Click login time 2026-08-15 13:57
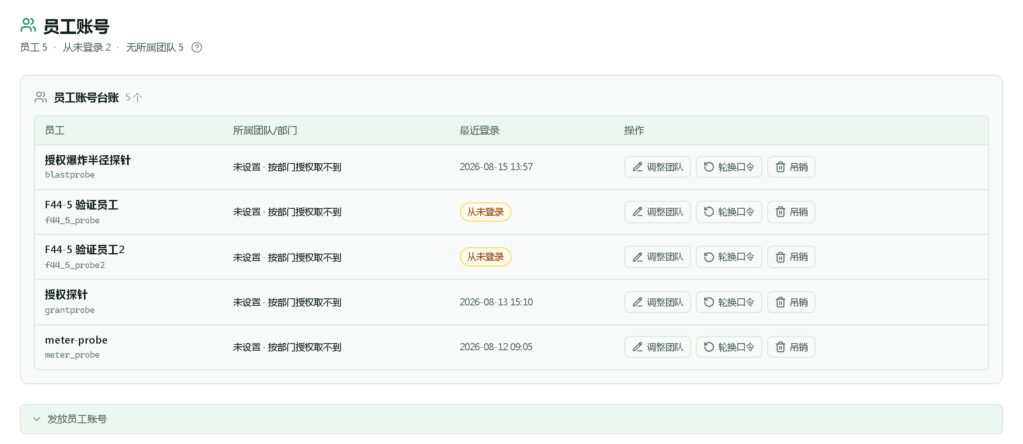This screenshot has width=1023, height=444. point(496,167)
